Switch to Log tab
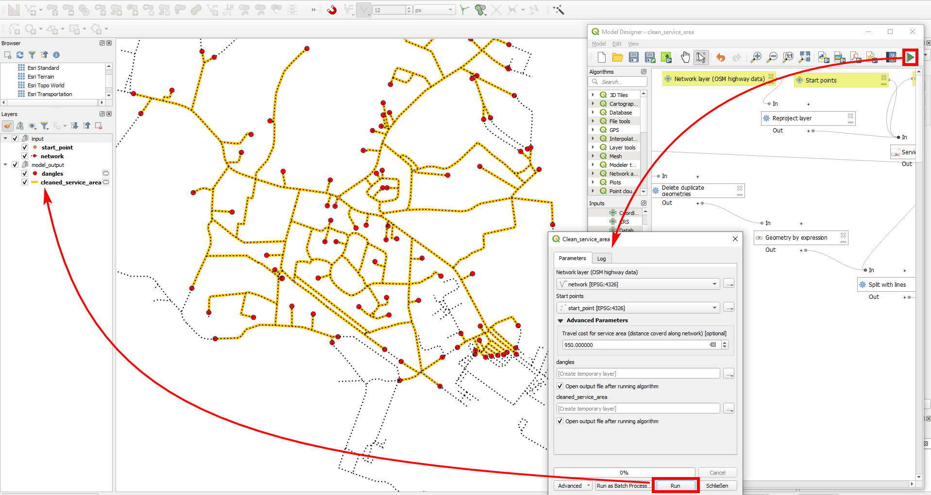 click(601, 259)
